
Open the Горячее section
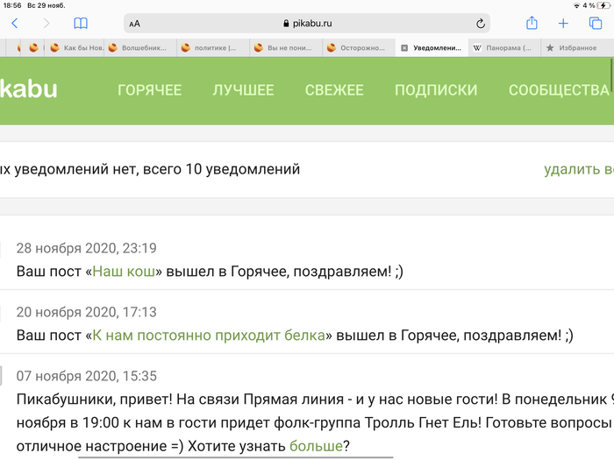149,90
